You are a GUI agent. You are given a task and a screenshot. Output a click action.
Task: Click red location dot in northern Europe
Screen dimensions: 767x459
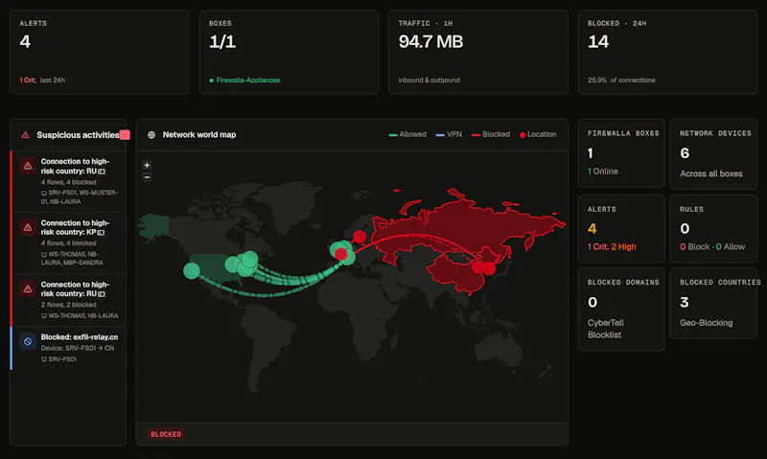pyautogui.click(x=360, y=237)
